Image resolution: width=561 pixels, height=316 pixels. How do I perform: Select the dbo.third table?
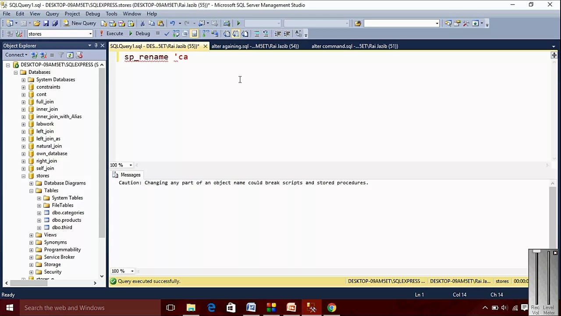[x=62, y=227]
